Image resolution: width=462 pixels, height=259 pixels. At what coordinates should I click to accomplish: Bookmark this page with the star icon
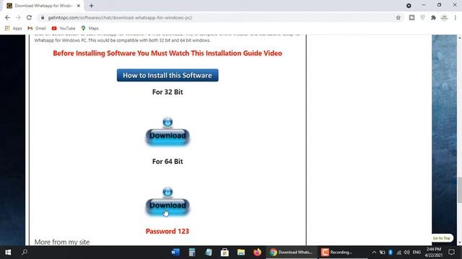coord(398,17)
